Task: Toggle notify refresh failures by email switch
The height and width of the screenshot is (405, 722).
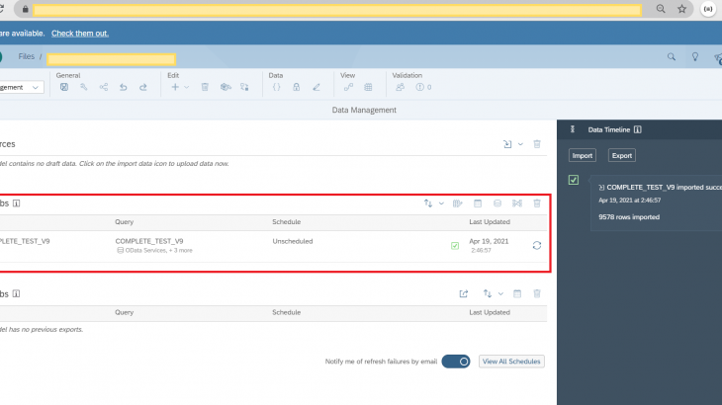Action: pyautogui.click(x=456, y=362)
